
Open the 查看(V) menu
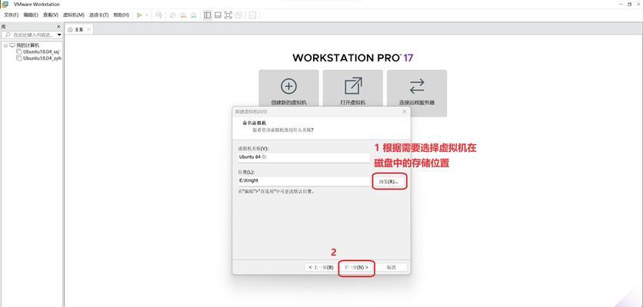pos(51,15)
